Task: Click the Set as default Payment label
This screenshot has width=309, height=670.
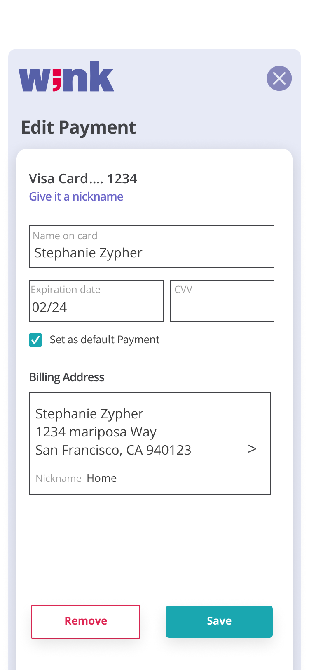Action: (x=104, y=340)
